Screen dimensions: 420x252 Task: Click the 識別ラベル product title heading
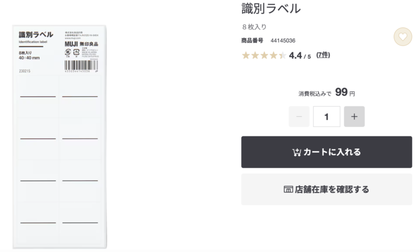point(271,9)
